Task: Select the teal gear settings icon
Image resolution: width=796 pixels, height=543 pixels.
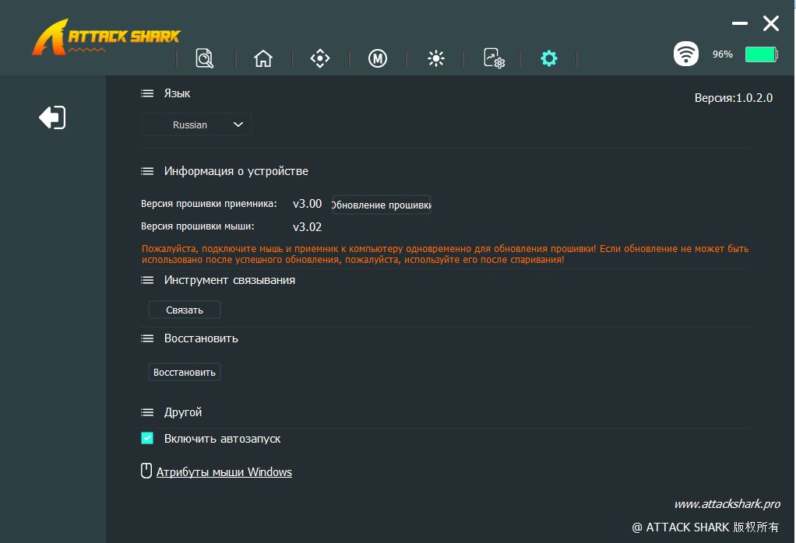Action: (x=549, y=58)
